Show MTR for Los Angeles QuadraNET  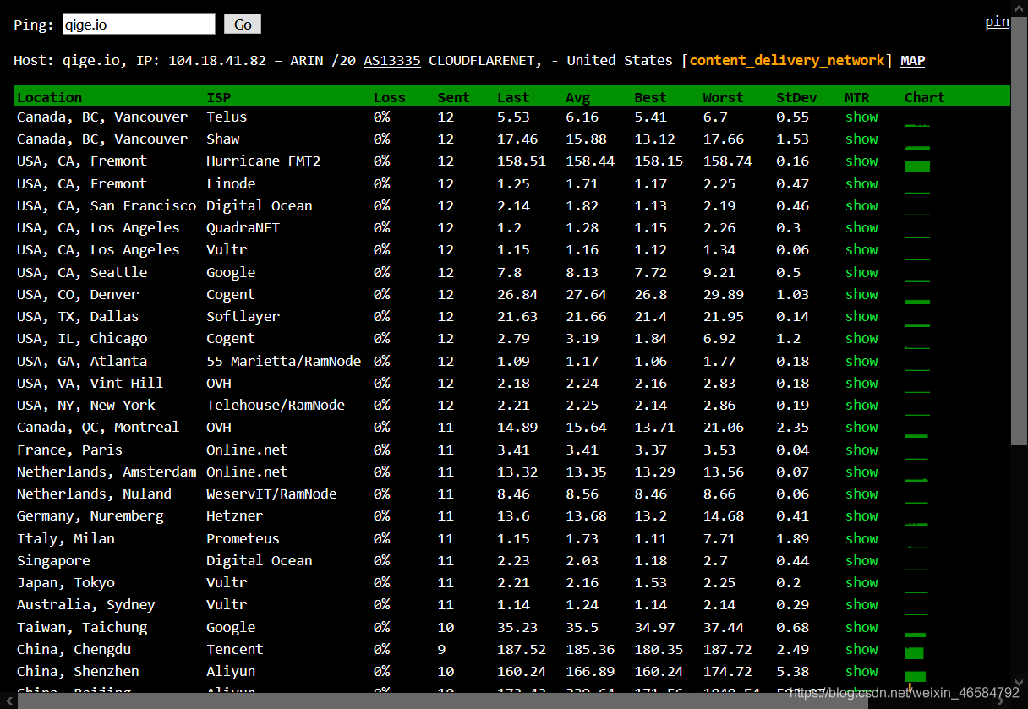861,227
